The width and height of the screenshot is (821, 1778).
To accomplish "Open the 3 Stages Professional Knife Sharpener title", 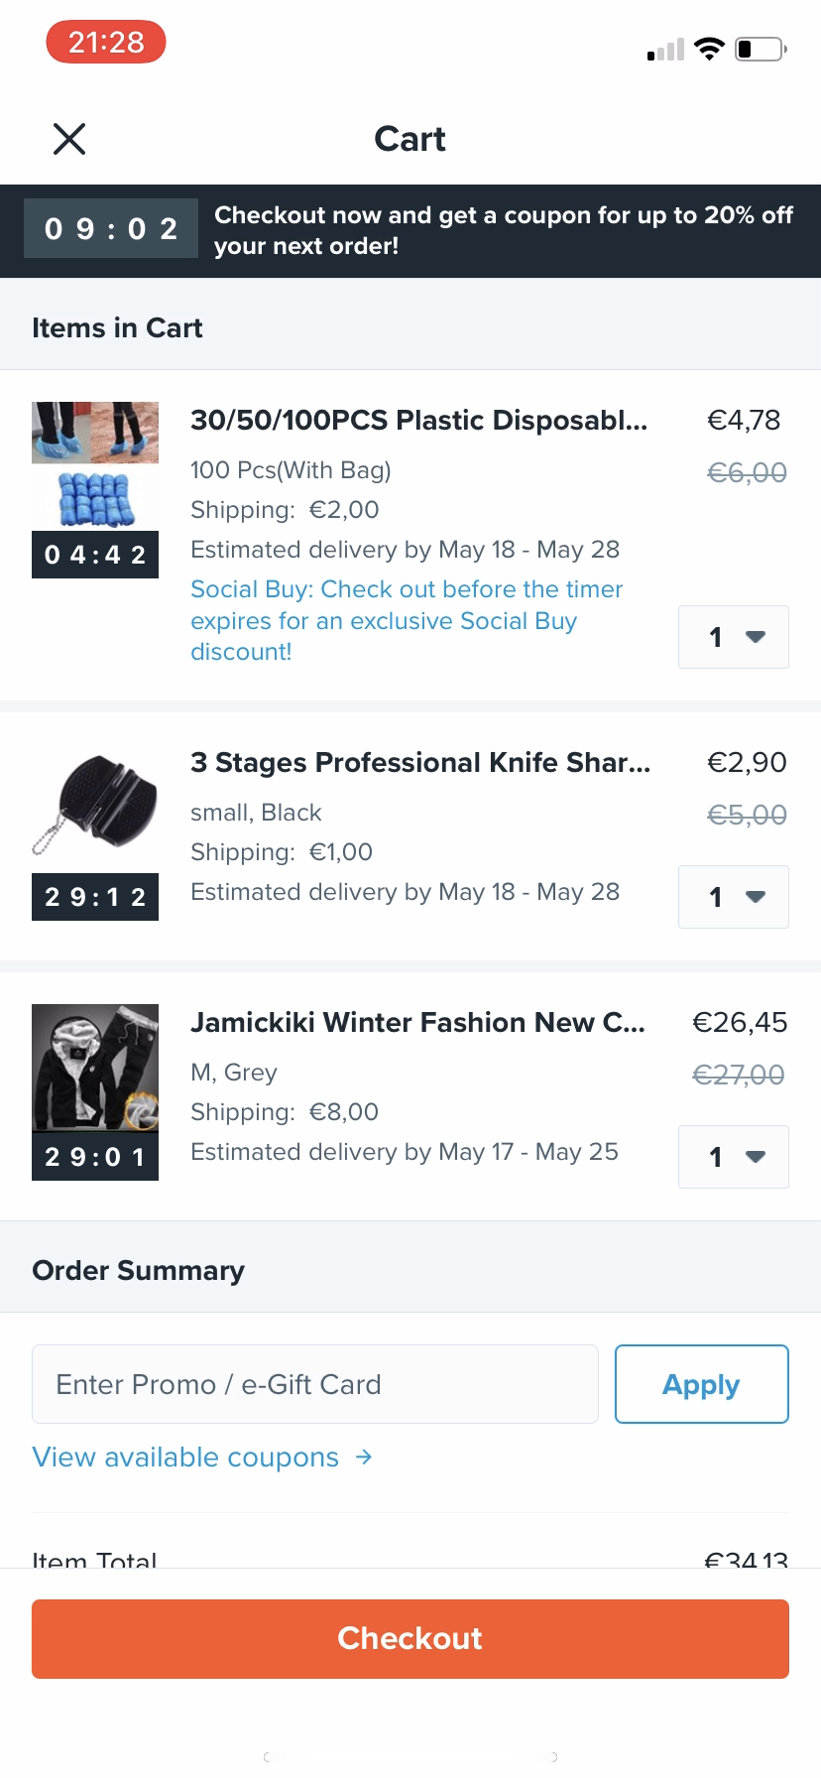I will coord(420,762).
